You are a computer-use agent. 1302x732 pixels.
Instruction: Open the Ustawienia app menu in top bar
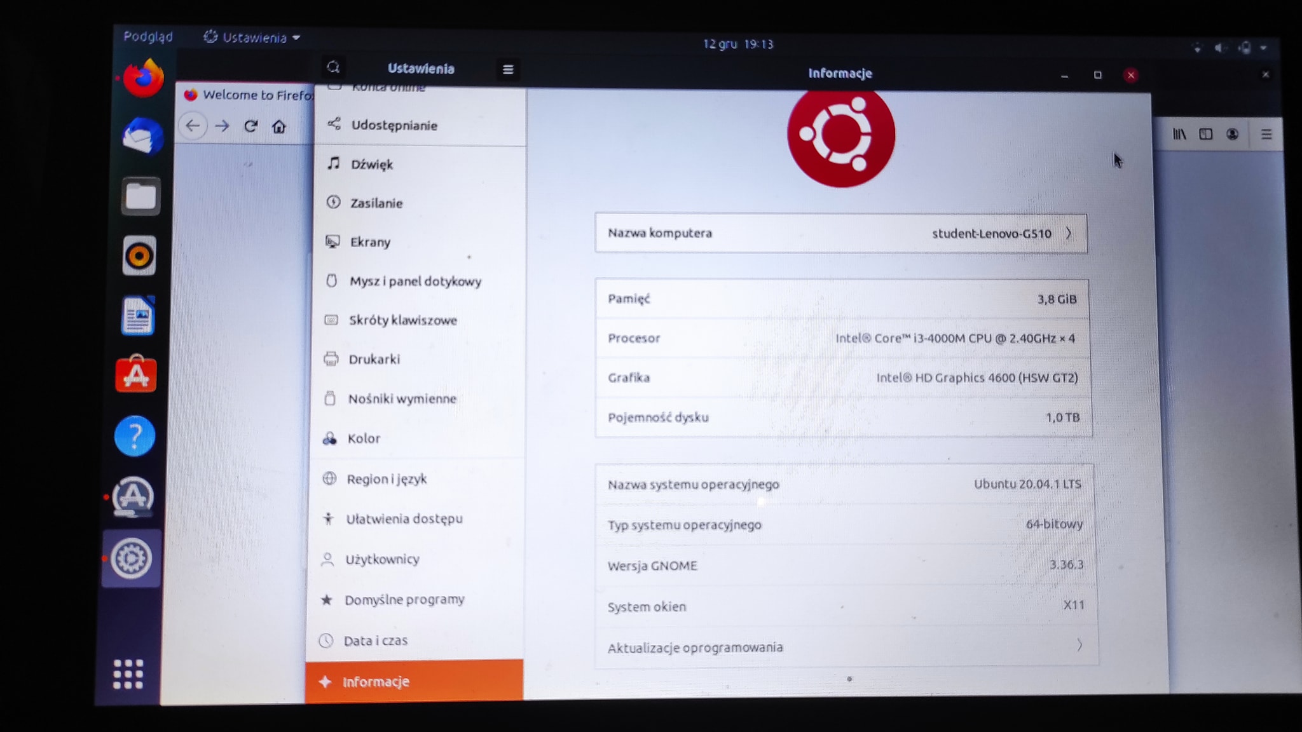[252, 37]
